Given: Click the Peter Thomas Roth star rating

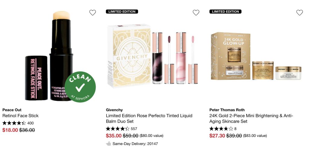Looking at the screenshot, I should tap(221, 129).
